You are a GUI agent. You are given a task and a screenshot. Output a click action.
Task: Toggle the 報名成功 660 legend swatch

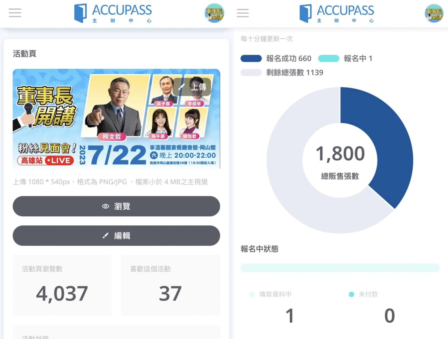[x=251, y=58]
